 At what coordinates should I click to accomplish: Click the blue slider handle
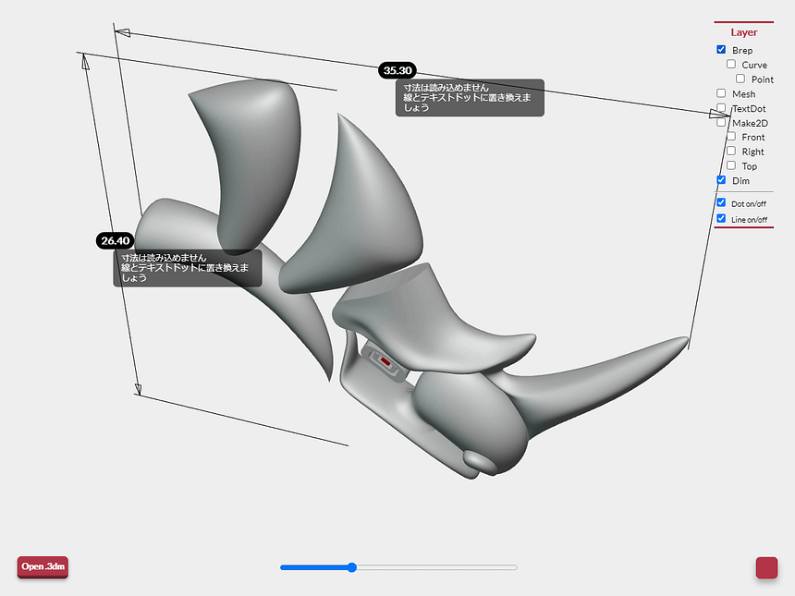point(352,567)
